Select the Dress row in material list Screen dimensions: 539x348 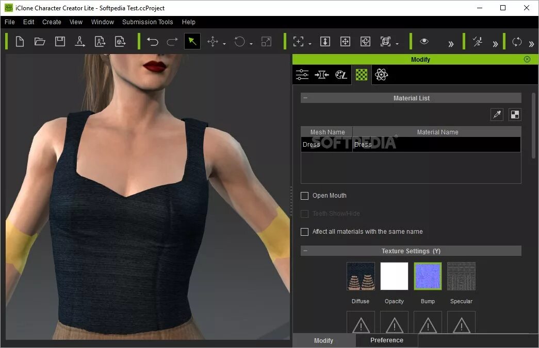pos(411,145)
